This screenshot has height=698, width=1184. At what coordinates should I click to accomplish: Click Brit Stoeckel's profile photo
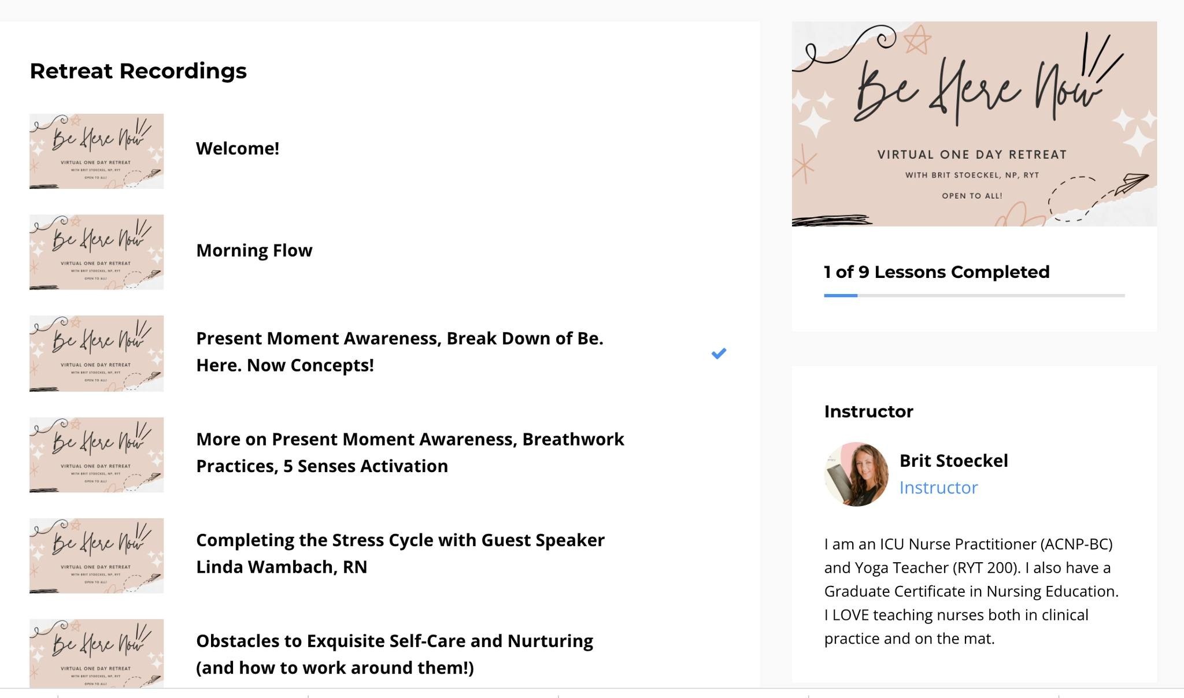click(856, 474)
